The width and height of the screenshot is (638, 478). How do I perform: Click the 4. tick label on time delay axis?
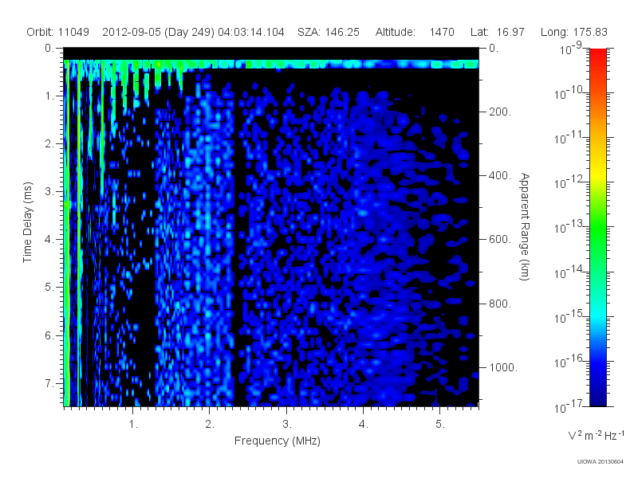coord(49,240)
